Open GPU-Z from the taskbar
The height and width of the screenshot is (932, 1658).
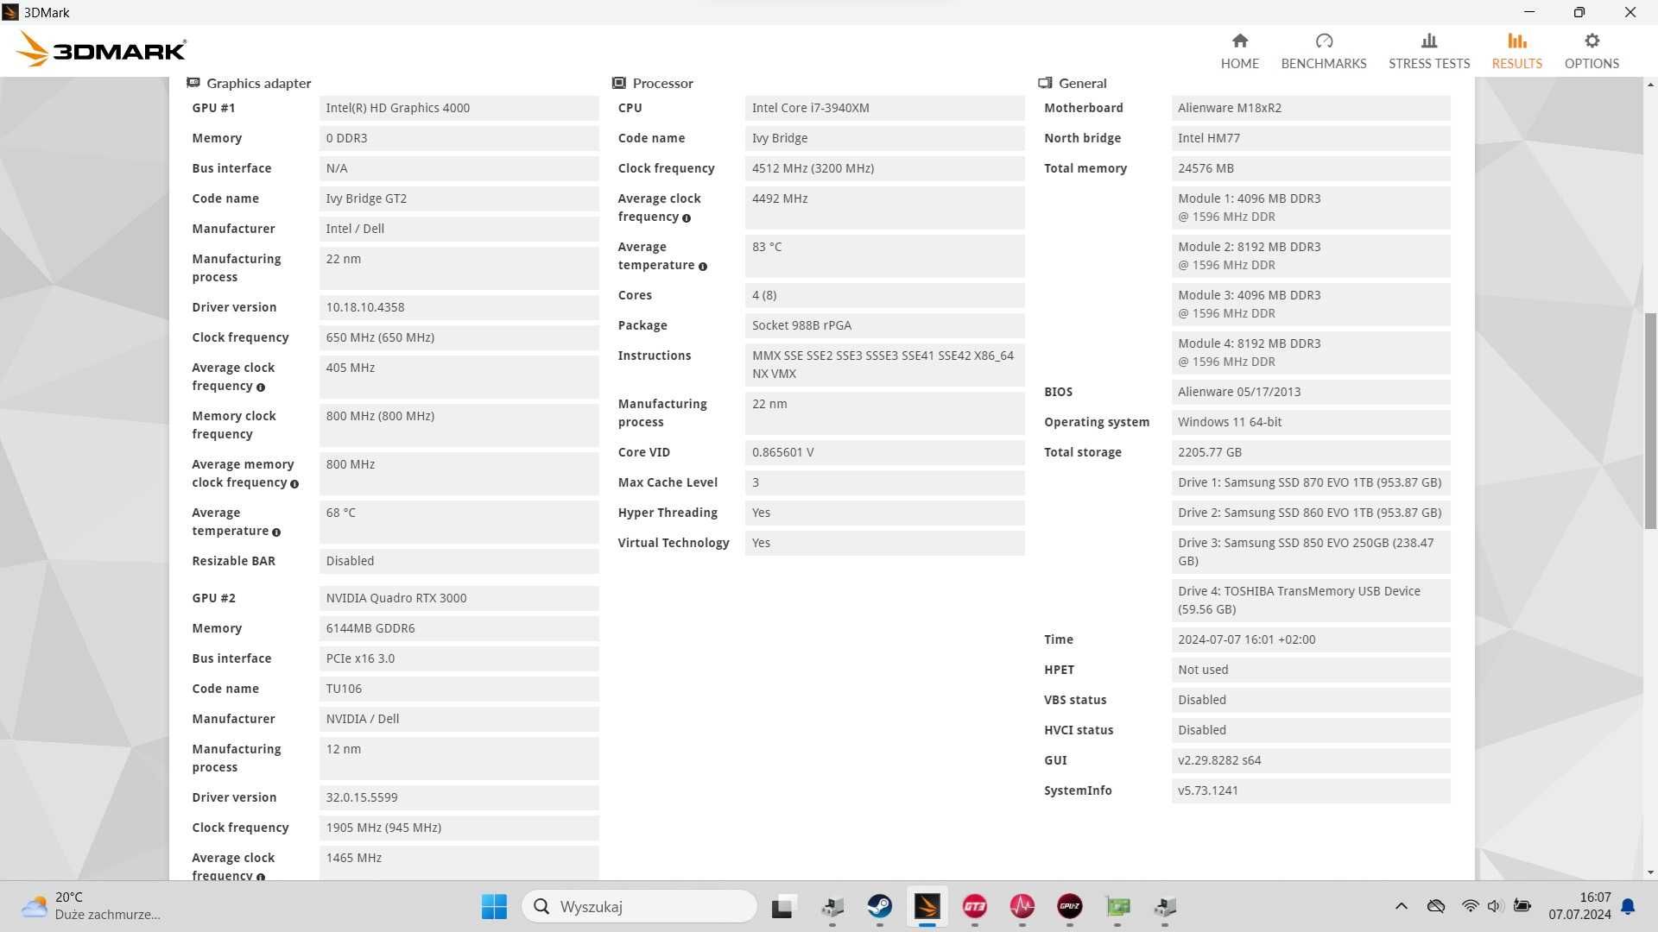click(1070, 906)
